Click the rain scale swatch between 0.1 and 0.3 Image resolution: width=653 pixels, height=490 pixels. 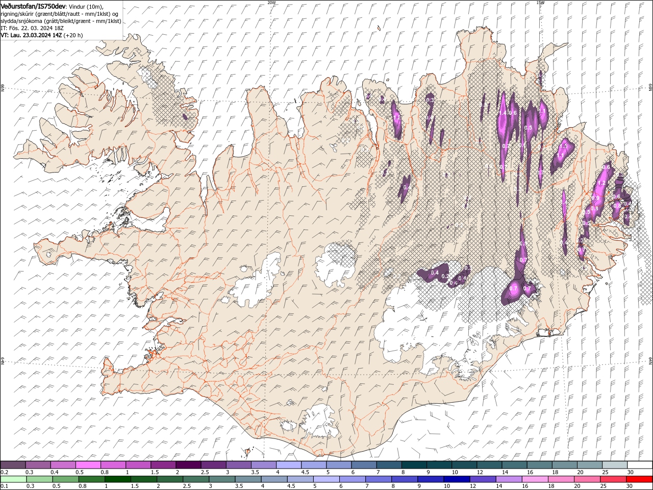tap(13, 479)
